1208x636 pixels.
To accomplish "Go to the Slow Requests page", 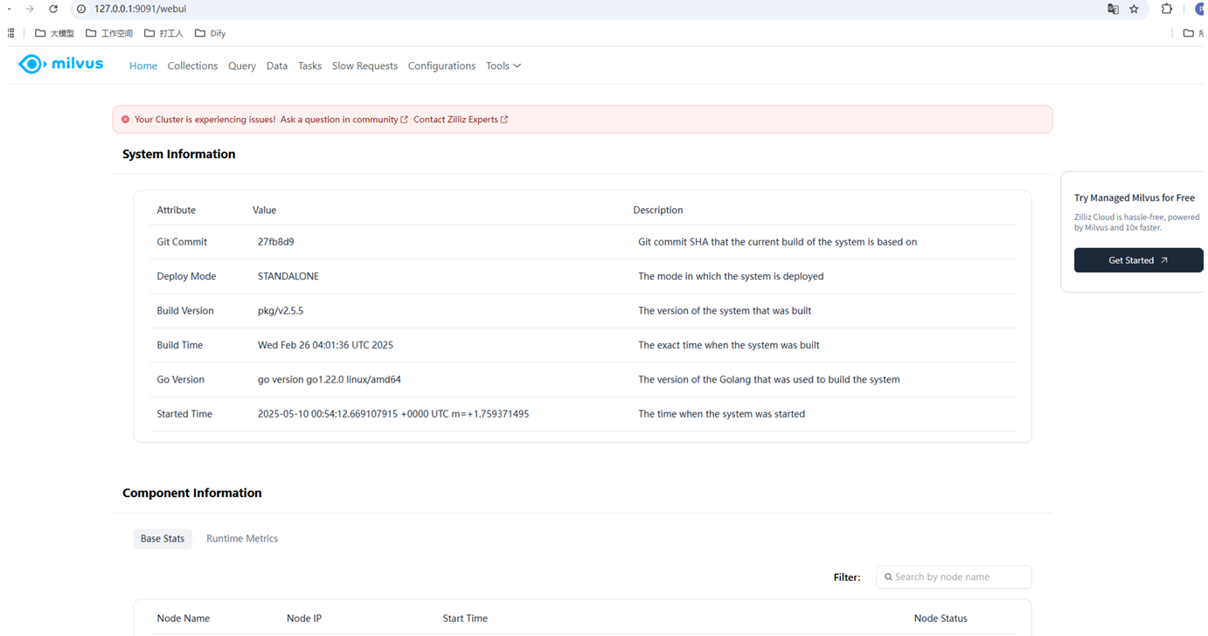I will 364,66.
